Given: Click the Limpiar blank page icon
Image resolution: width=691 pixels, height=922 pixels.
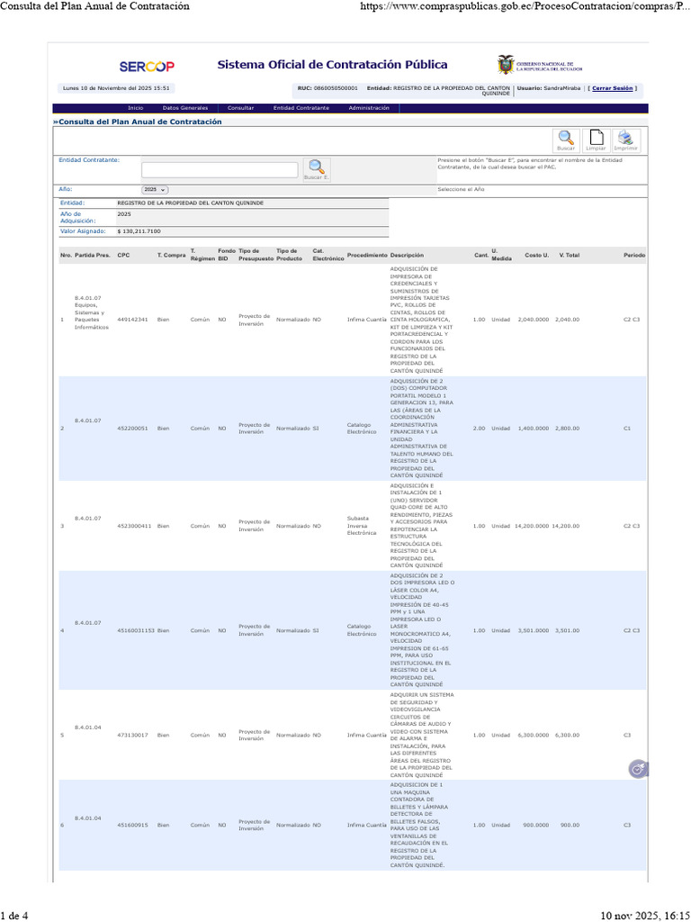Looking at the screenshot, I should click(596, 141).
